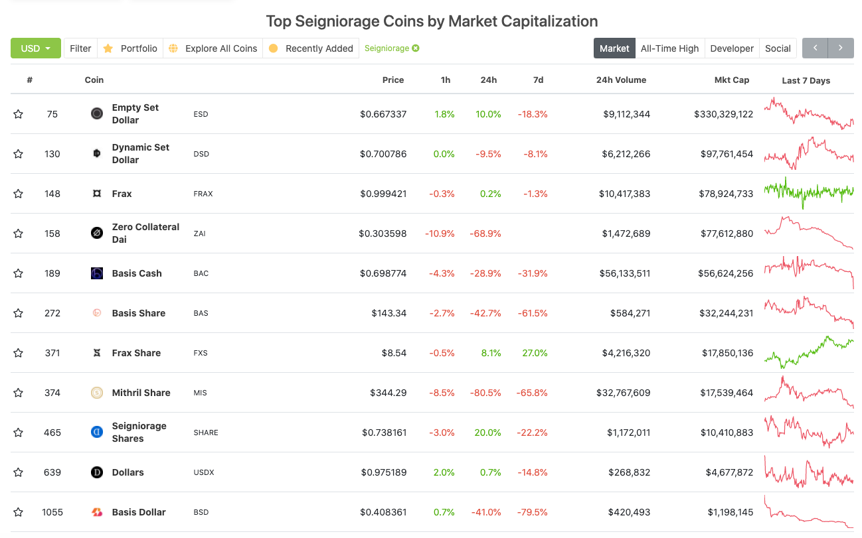Open the Empty Set Dollar coin link
Image resolution: width=862 pixels, height=538 pixels.
coord(135,113)
